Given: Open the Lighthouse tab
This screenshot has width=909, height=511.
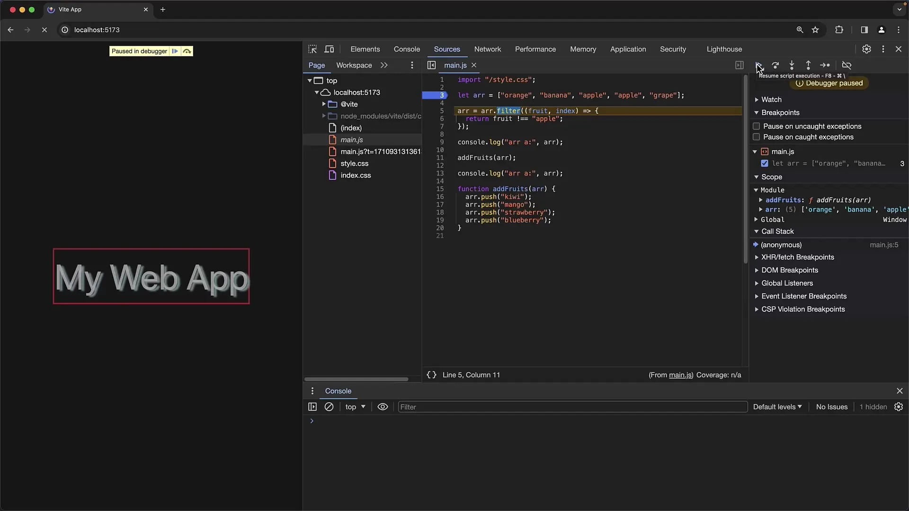Looking at the screenshot, I should [x=724, y=49].
